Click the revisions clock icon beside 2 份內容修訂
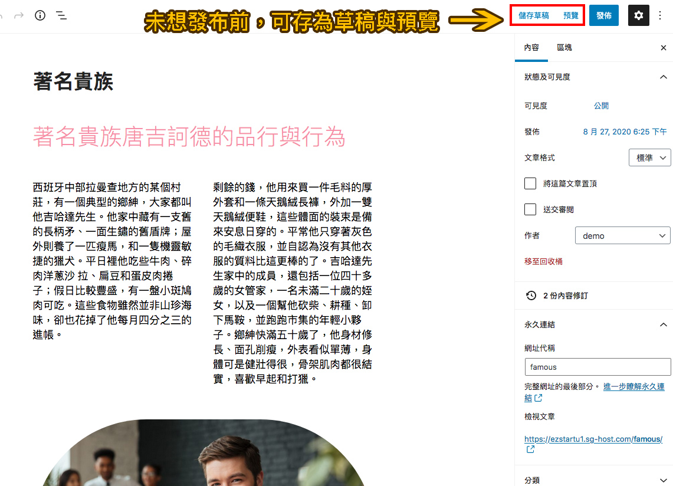The width and height of the screenshot is (673, 486). (530, 295)
